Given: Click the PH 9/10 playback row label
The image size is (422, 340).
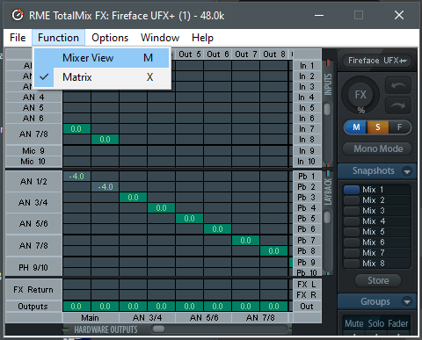Looking at the screenshot, I should (33, 267).
